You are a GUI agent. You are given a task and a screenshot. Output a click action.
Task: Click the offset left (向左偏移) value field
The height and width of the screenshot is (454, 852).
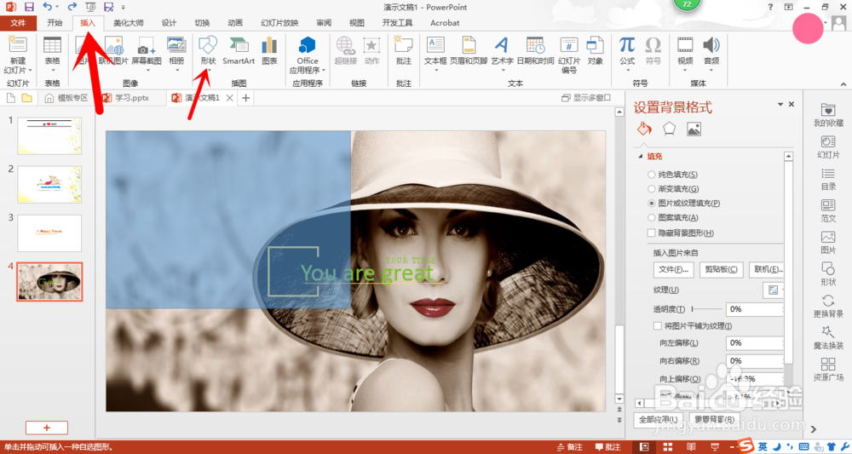point(754,343)
